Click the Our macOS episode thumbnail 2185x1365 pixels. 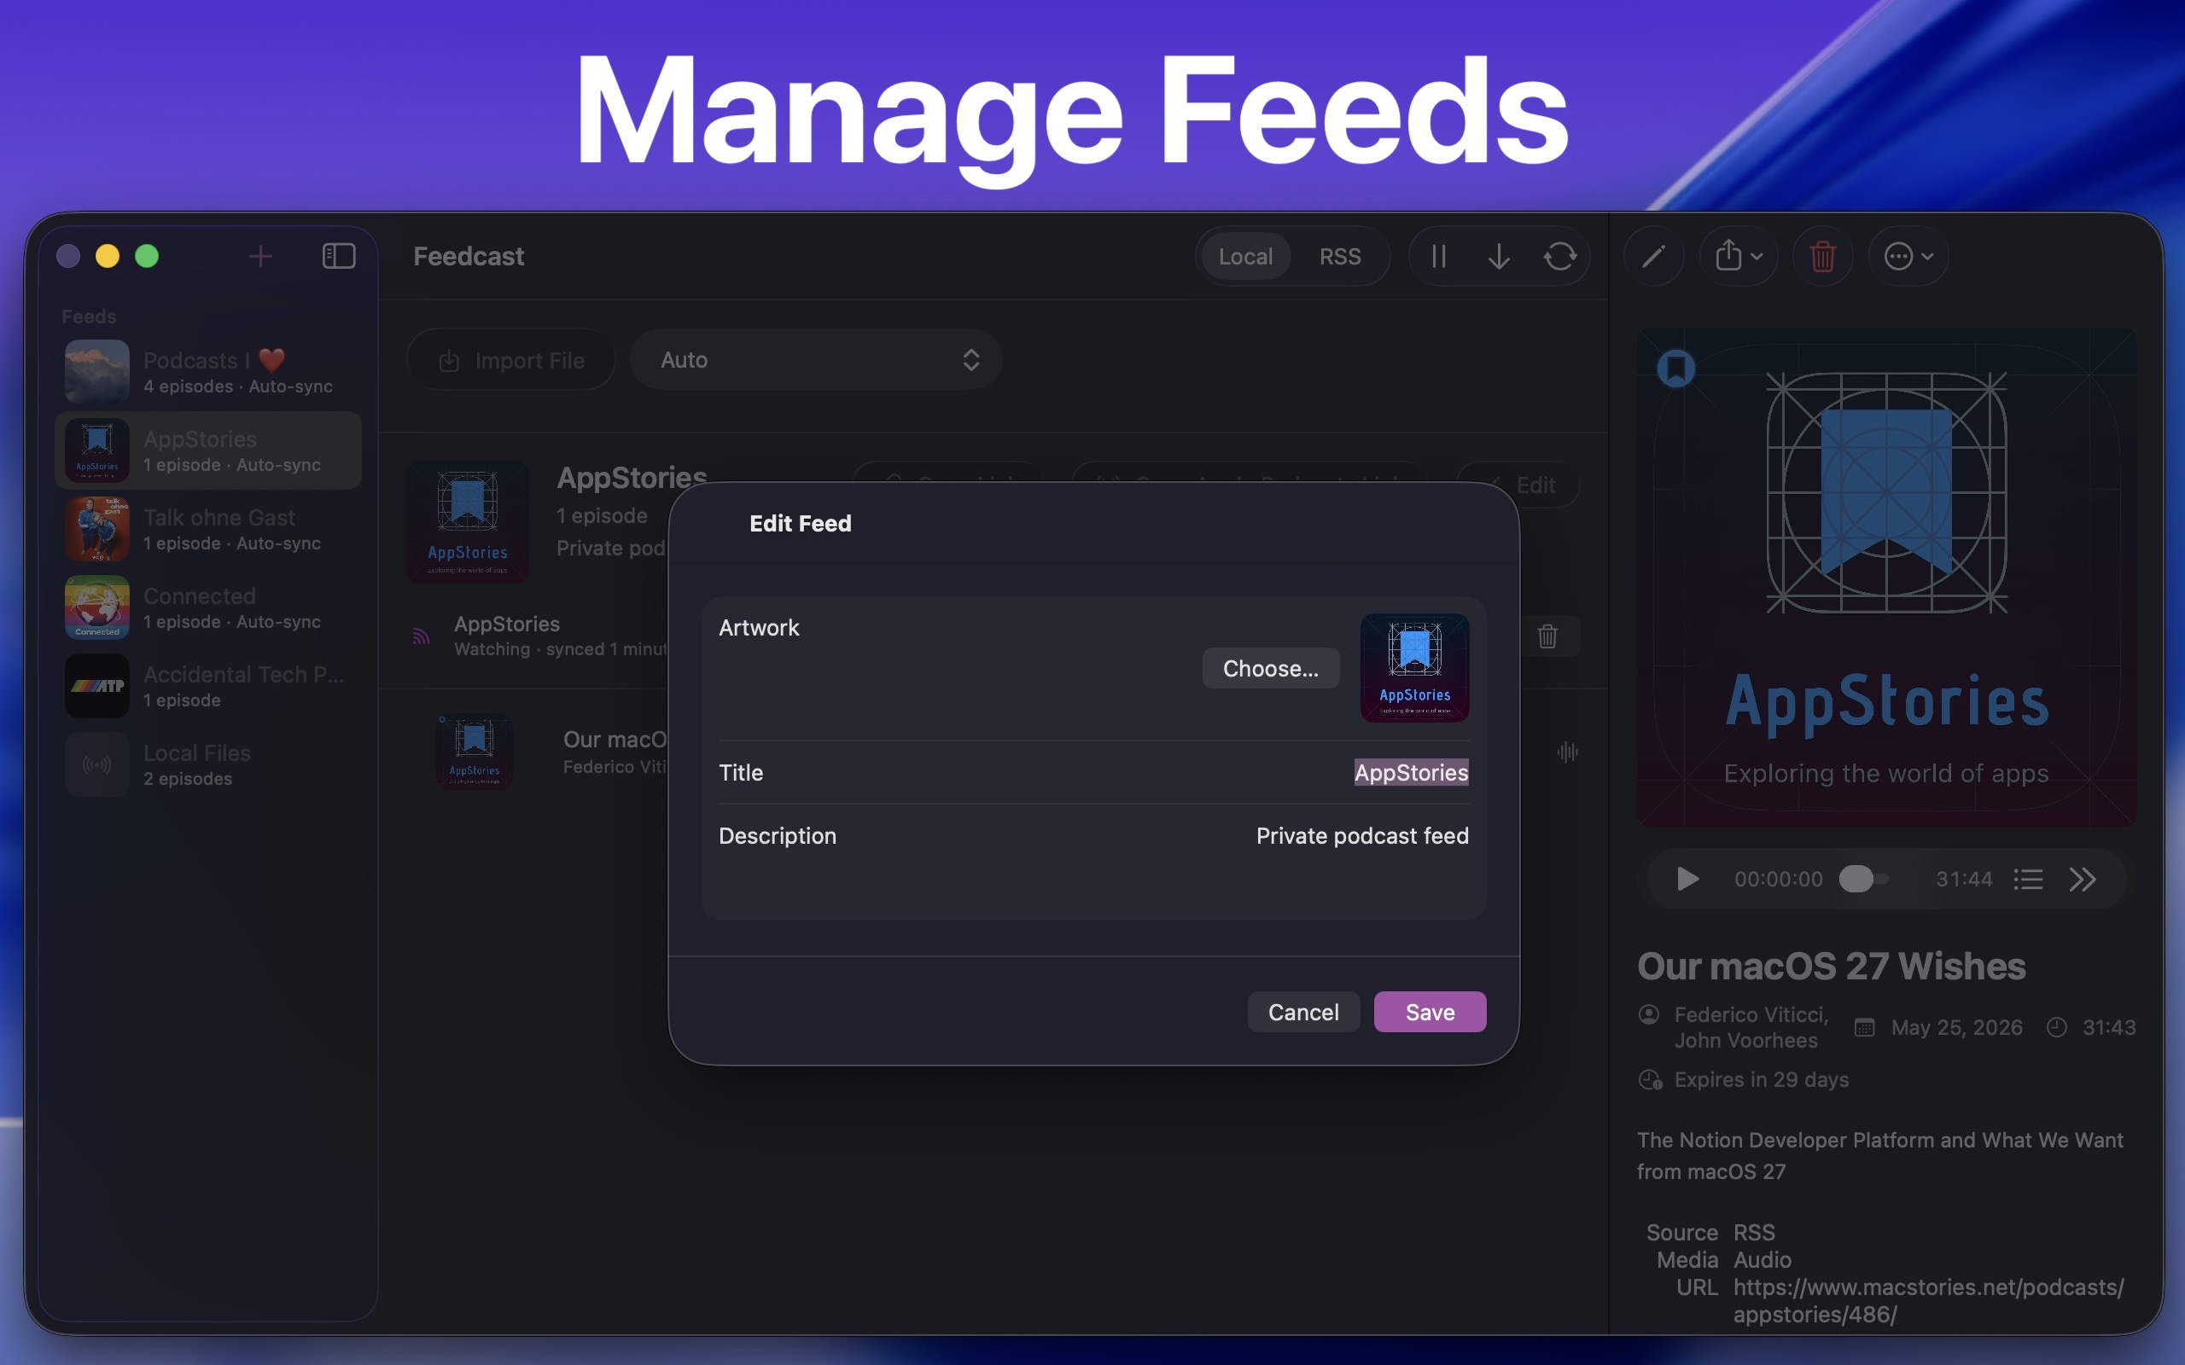474,752
